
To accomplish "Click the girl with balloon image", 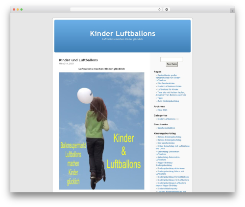I will point(101,131).
